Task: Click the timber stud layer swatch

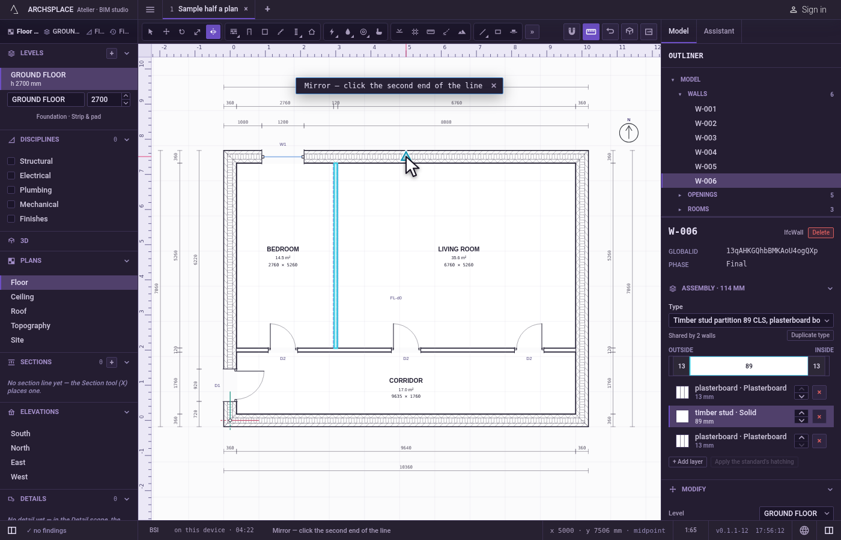Action: [682, 416]
